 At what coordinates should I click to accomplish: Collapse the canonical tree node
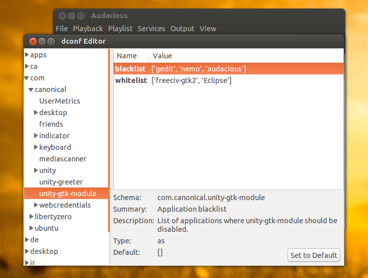click(31, 89)
